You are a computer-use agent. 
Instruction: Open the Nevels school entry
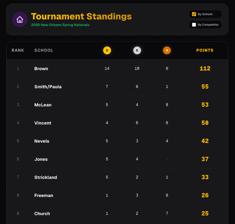point(41,141)
